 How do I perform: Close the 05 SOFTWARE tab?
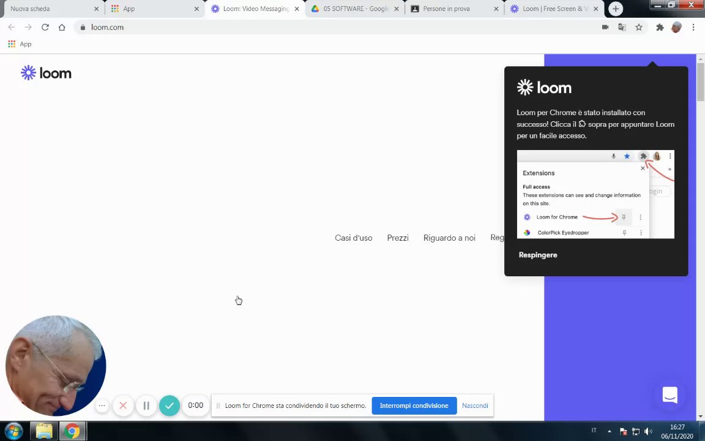coord(396,9)
